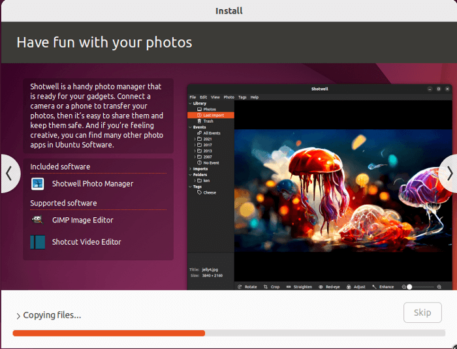The height and width of the screenshot is (349, 457).
Task: Click the Adjust tool in the Shotwell preview
Action: (x=356, y=287)
